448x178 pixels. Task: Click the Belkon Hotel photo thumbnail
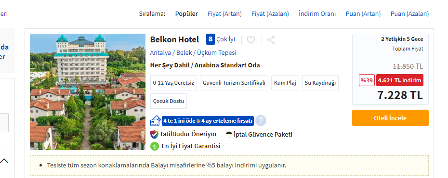pyautogui.click(x=88, y=92)
